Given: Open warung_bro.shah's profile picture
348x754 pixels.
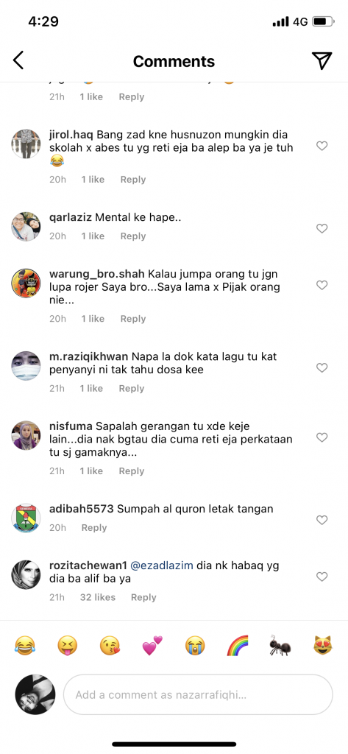Looking at the screenshot, I should [26, 283].
